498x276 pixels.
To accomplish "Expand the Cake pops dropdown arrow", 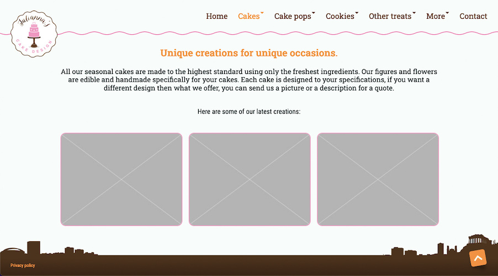I will (314, 12).
